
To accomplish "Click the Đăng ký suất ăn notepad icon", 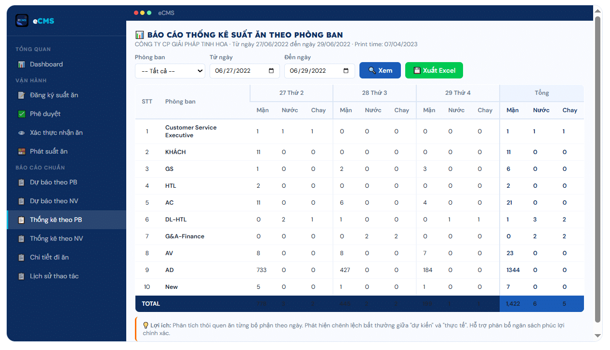I will [21, 95].
